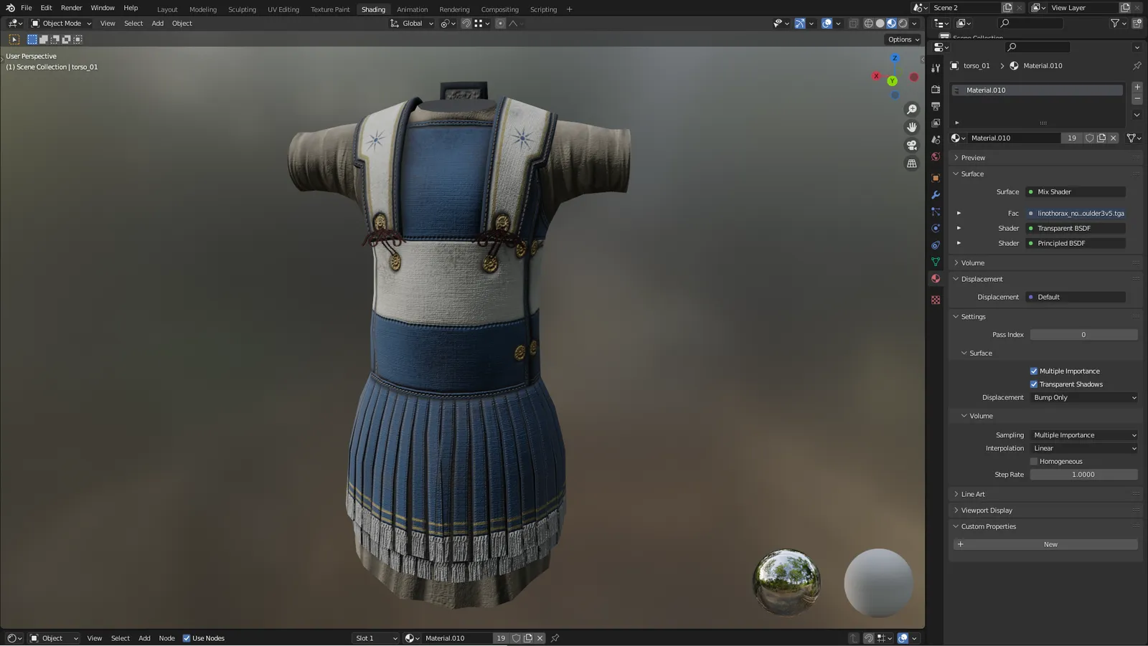Remove material slot with minus button
This screenshot has width=1148, height=646.
point(1137,98)
